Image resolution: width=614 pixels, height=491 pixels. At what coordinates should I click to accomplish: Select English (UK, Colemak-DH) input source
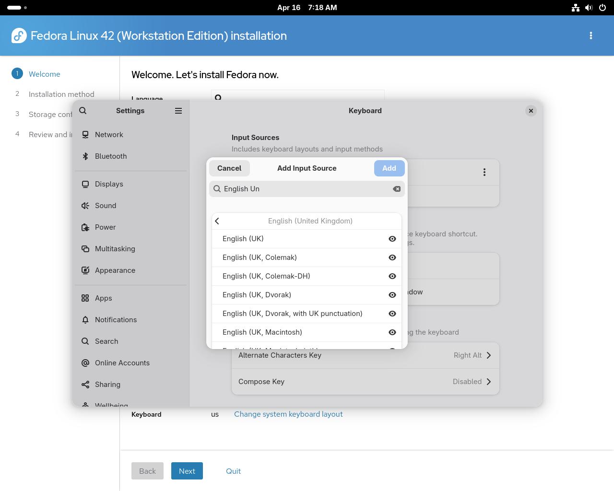[x=307, y=276]
